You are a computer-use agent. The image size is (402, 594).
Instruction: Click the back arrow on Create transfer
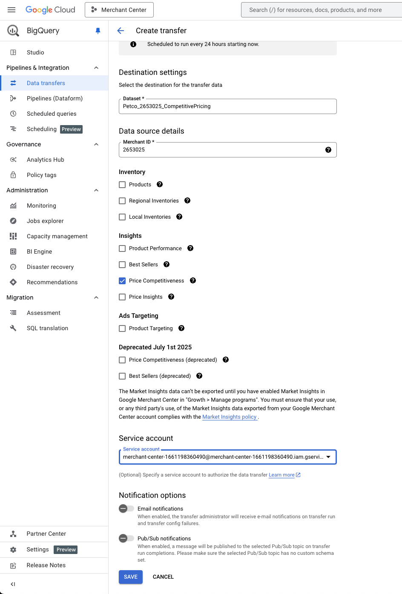(121, 30)
